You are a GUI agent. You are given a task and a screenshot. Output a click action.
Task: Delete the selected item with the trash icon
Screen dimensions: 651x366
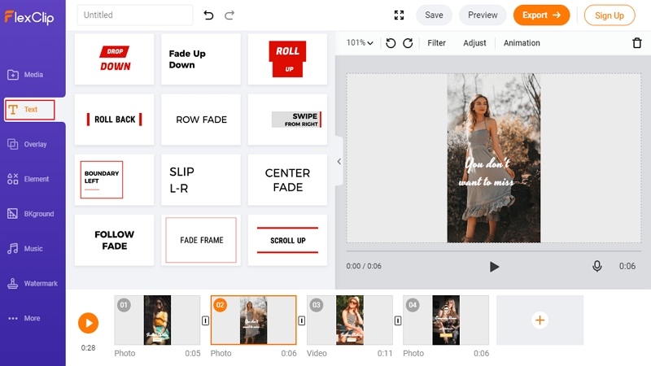point(637,43)
